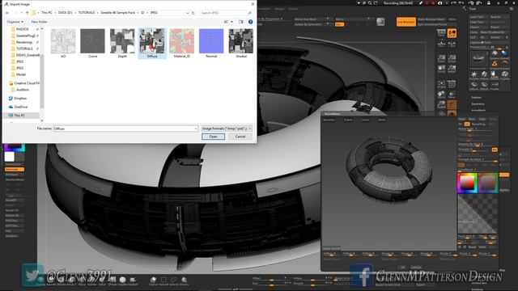Click TUTORIALS in the address breadcrumb
518x291 pixels.
pos(87,13)
